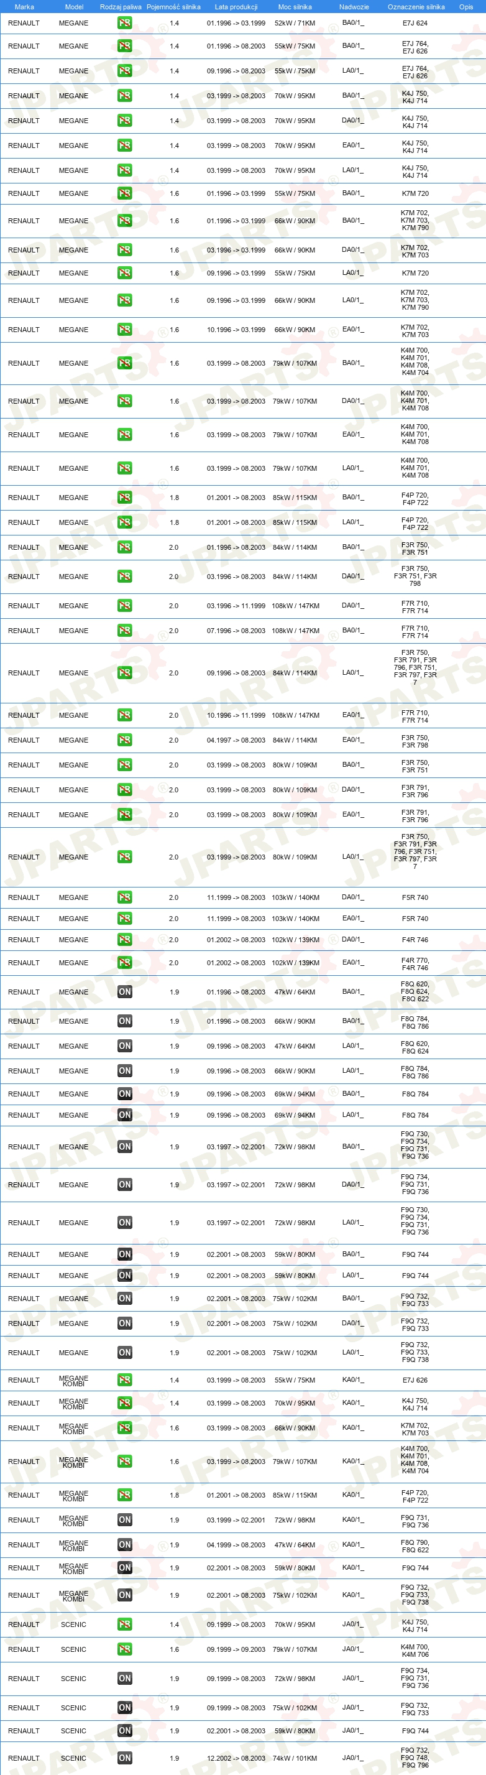This screenshot has height=1775, width=486.
Task: Click PB icon in the F4R 770 row
Action: [x=124, y=963]
